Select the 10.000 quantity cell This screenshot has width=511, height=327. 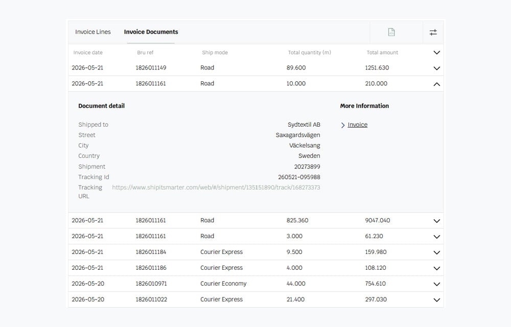(x=296, y=84)
